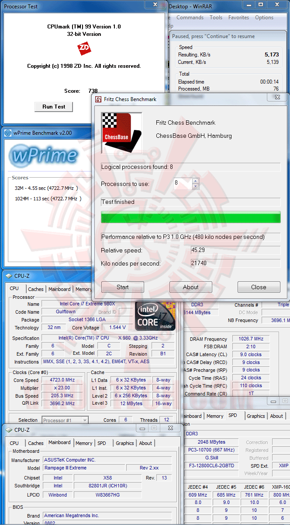Image resolution: width=290 pixels, height=525 pixels.
Task: Click the Kilo nodes per second value 21740
Action: [x=236, y=263]
